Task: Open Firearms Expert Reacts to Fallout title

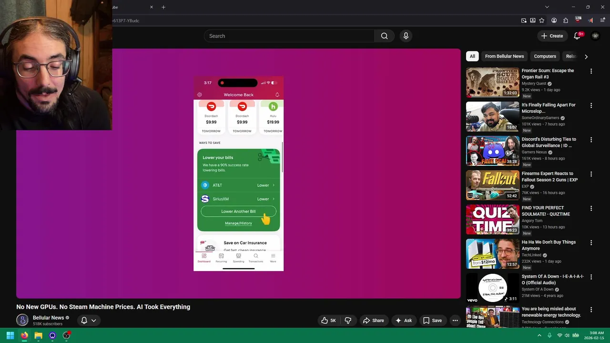Action: (x=549, y=176)
